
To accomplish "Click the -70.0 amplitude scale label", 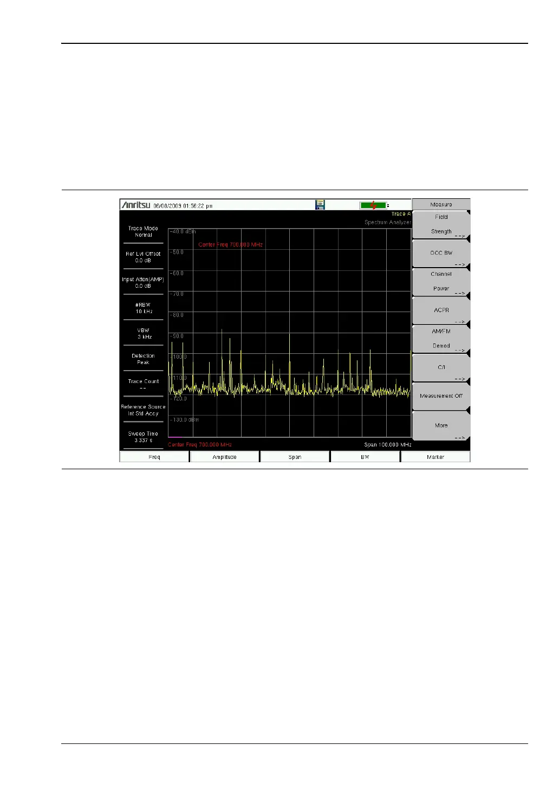I will [x=177, y=294].
